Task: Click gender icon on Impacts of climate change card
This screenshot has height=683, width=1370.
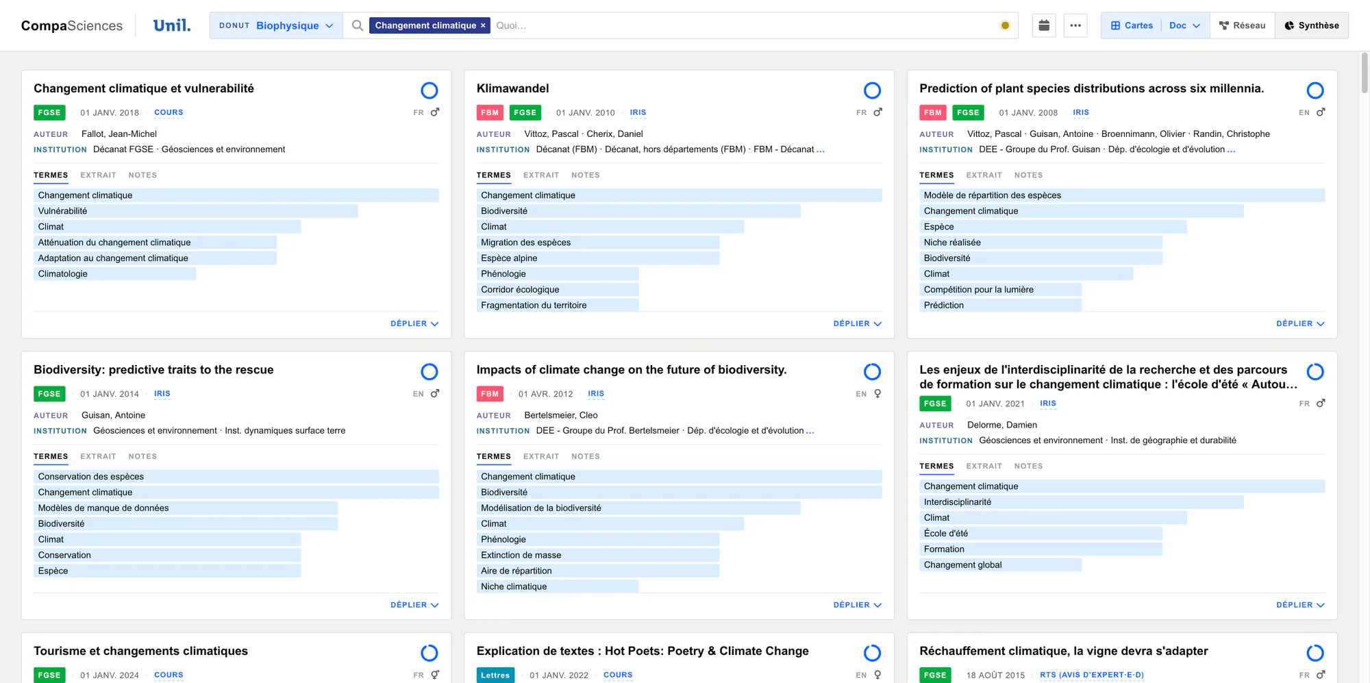Action: pos(877,394)
